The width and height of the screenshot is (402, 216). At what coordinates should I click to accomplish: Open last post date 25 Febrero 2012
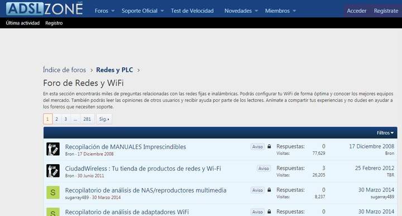[x=375, y=168]
